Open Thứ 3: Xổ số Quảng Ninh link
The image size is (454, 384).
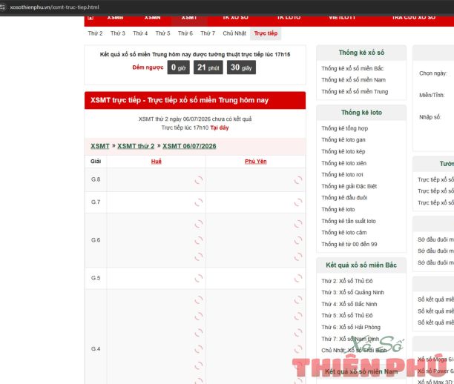tap(352, 293)
